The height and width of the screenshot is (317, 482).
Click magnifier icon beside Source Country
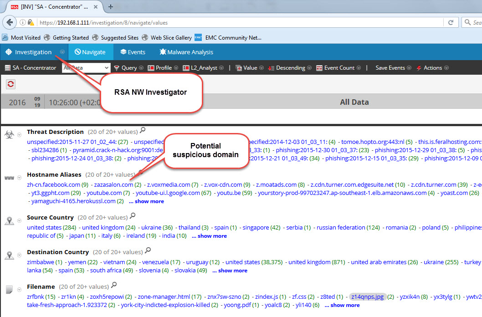[133, 216]
